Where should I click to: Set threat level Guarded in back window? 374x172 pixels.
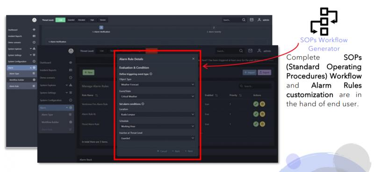pyautogui.click(x=71, y=20)
